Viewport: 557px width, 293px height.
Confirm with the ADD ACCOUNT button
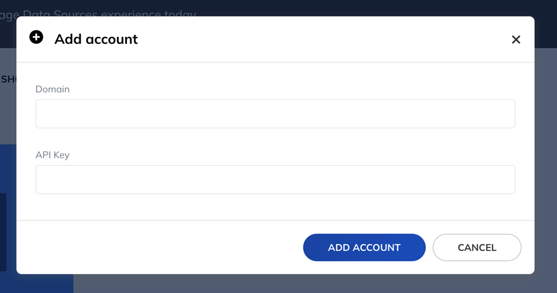click(x=364, y=247)
